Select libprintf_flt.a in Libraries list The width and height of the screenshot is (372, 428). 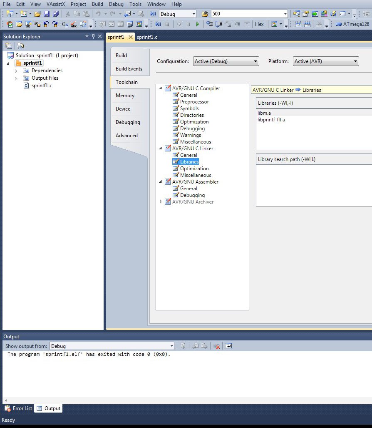pos(271,120)
